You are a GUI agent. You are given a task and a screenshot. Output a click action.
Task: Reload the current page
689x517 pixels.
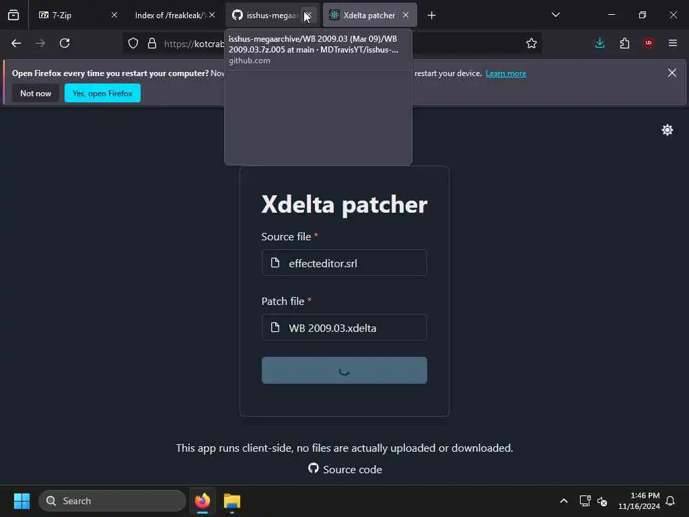pos(65,43)
